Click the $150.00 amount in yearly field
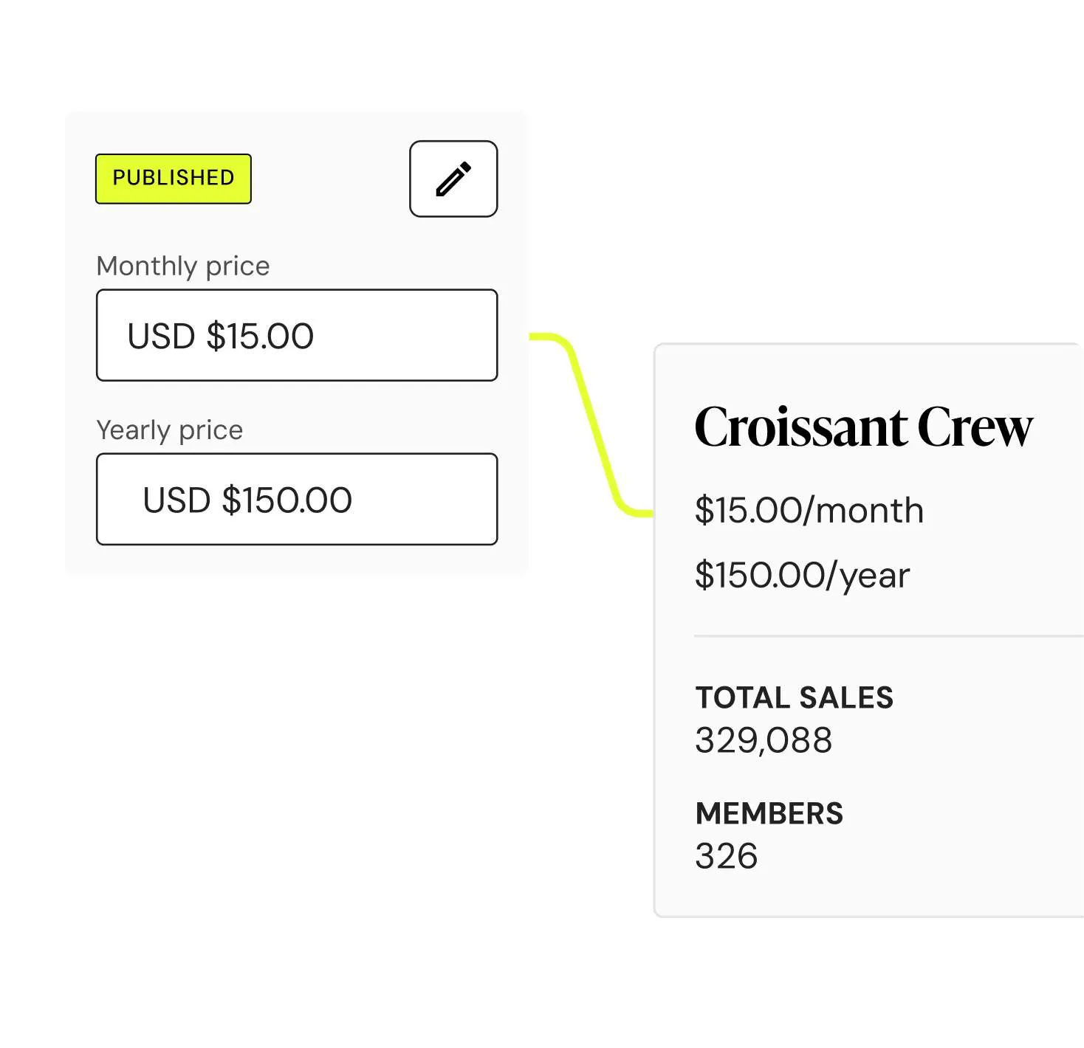This screenshot has width=1084, height=1048. tap(287, 500)
